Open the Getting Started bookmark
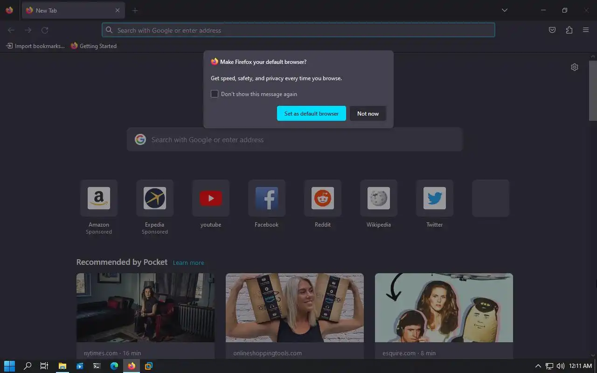Viewport: 597px width, 373px height. click(x=94, y=46)
